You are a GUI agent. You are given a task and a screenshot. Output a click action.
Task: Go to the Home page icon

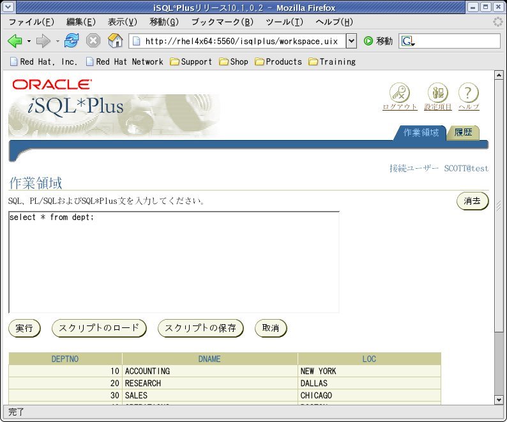click(115, 41)
